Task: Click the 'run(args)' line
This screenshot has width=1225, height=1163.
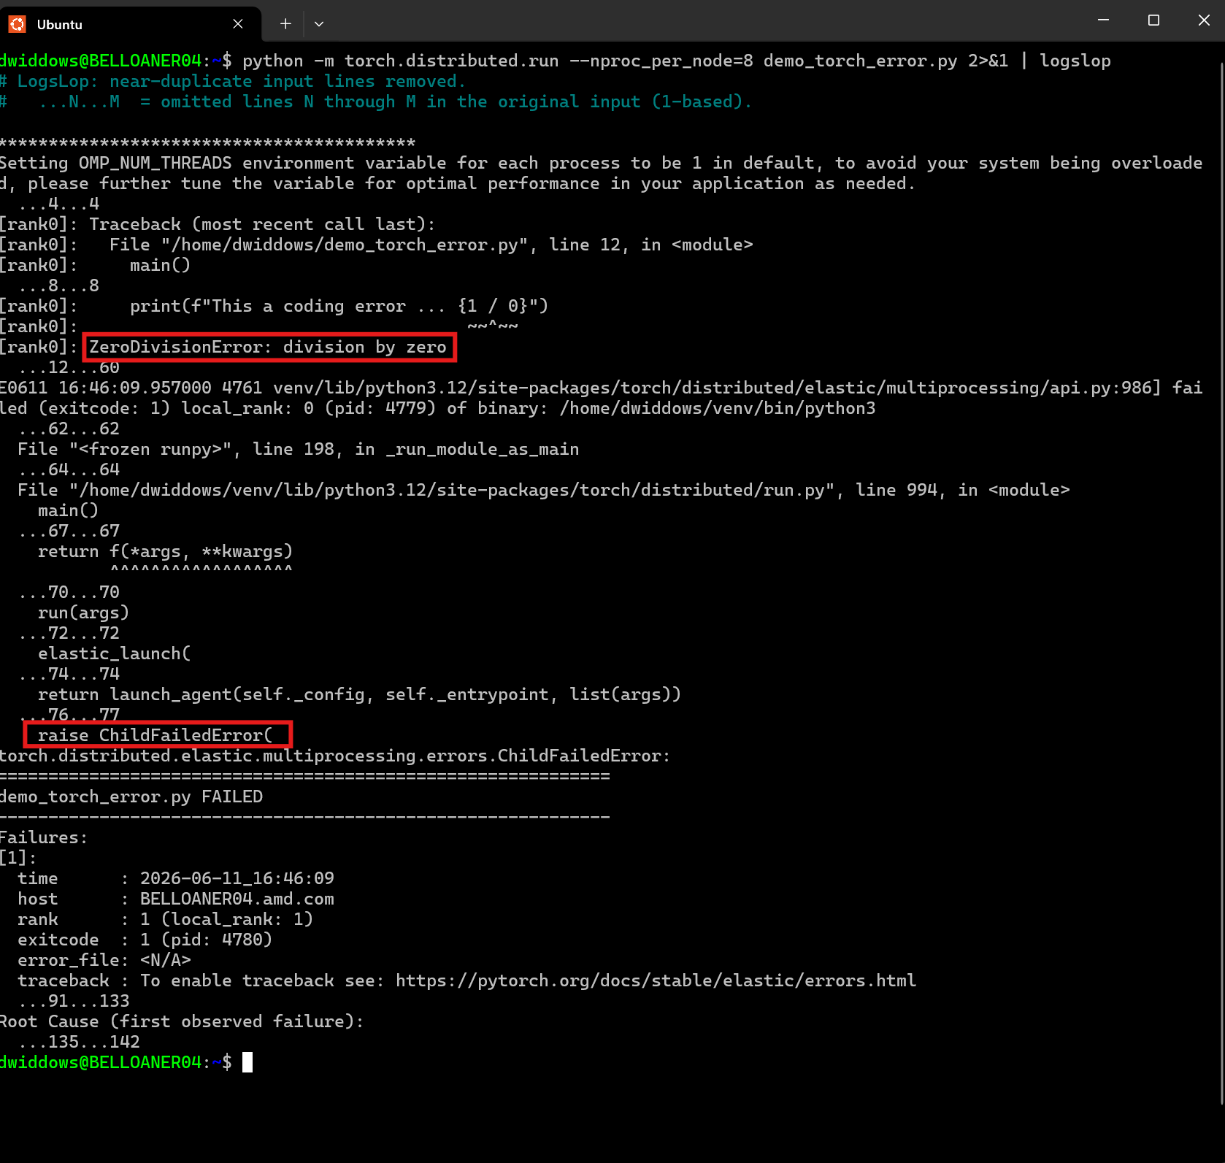Action: click(84, 613)
